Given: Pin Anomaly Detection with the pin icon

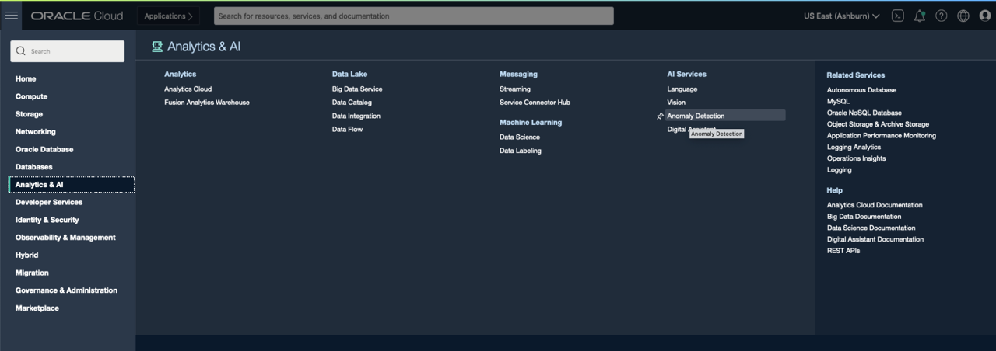Looking at the screenshot, I should tap(660, 116).
